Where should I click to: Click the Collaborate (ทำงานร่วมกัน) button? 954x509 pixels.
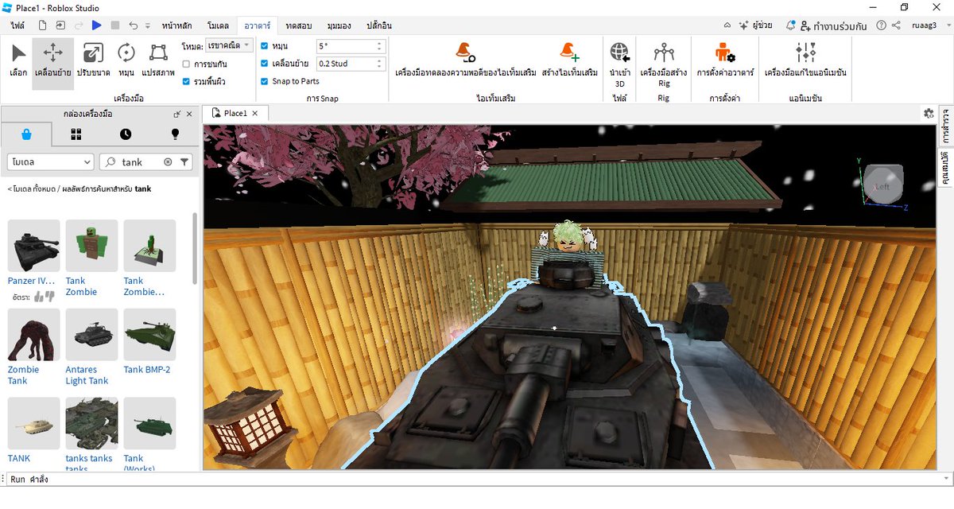click(834, 25)
